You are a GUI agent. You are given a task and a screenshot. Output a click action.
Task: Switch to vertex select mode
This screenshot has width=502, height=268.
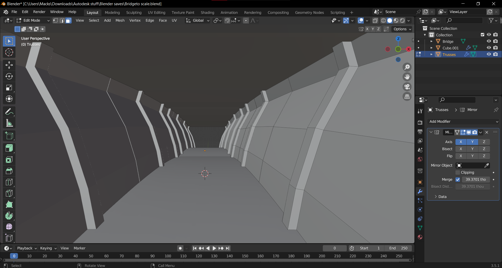pyautogui.click(x=55, y=20)
